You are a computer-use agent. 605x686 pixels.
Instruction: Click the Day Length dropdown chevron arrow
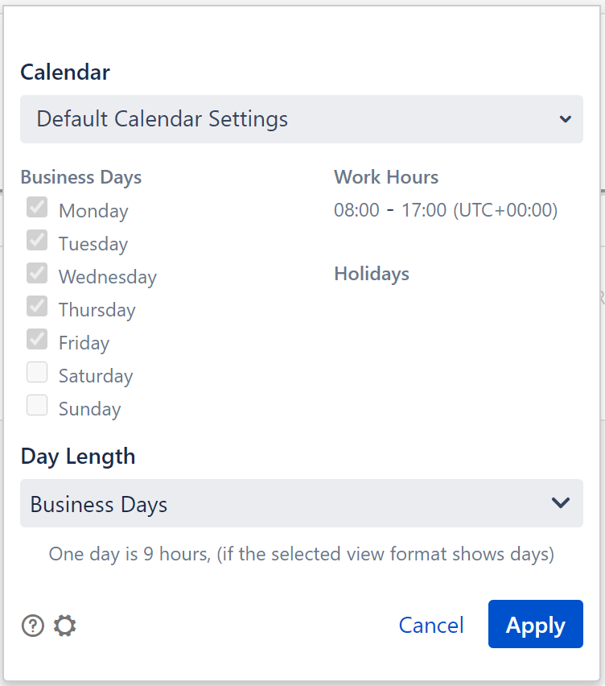pos(561,503)
